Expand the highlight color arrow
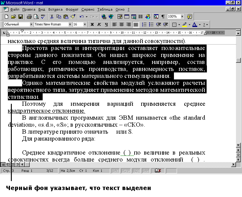The width and height of the screenshot is (242, 197). tap(189, 25)
